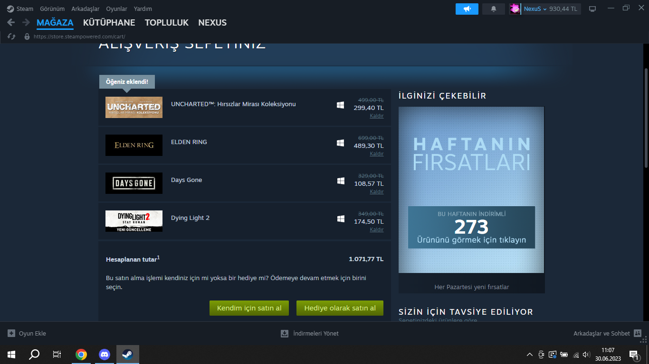Remove ELDEN RING with its Kaldır link
This screenshot has height=364, width=649.
pyautogui.click(x=377, y=154)
